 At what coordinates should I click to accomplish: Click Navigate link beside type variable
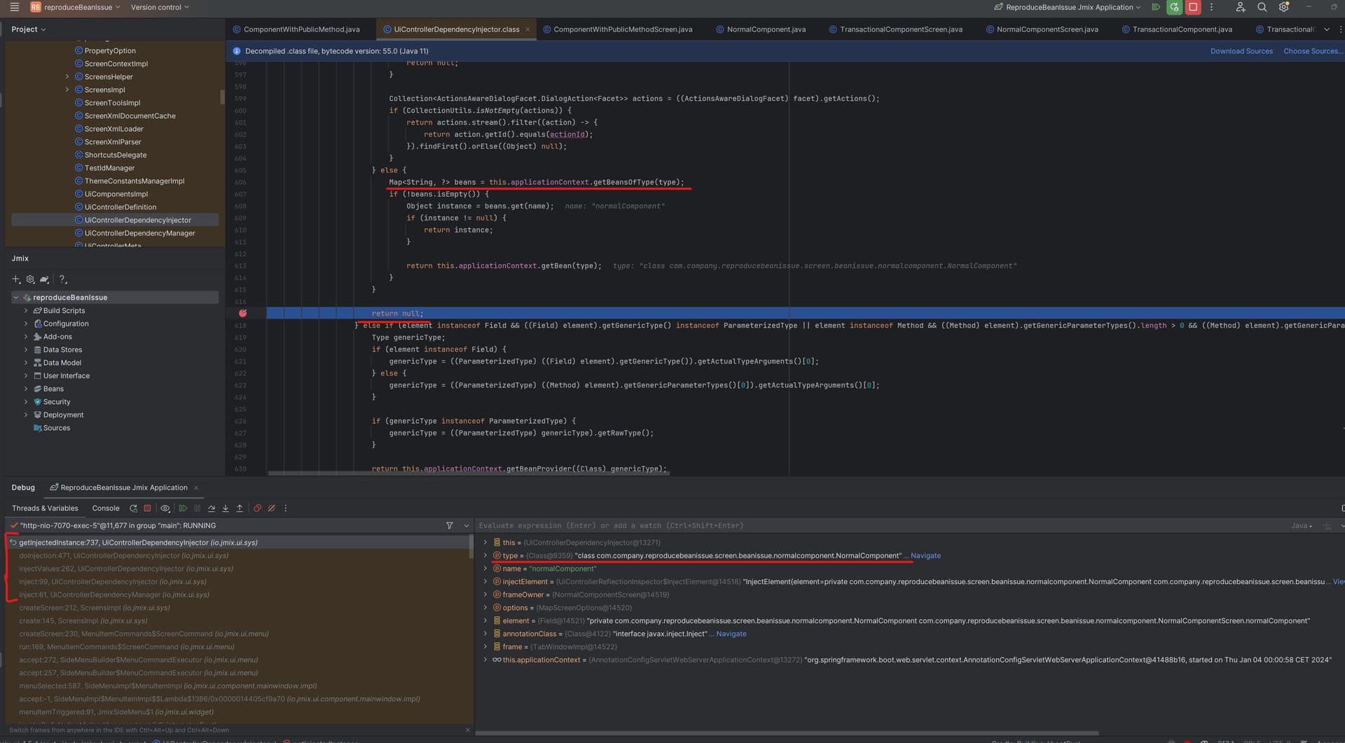point(925,556)
